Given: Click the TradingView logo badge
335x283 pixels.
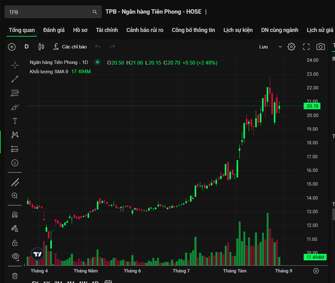Looking at the screenshot, I should 37,254.
